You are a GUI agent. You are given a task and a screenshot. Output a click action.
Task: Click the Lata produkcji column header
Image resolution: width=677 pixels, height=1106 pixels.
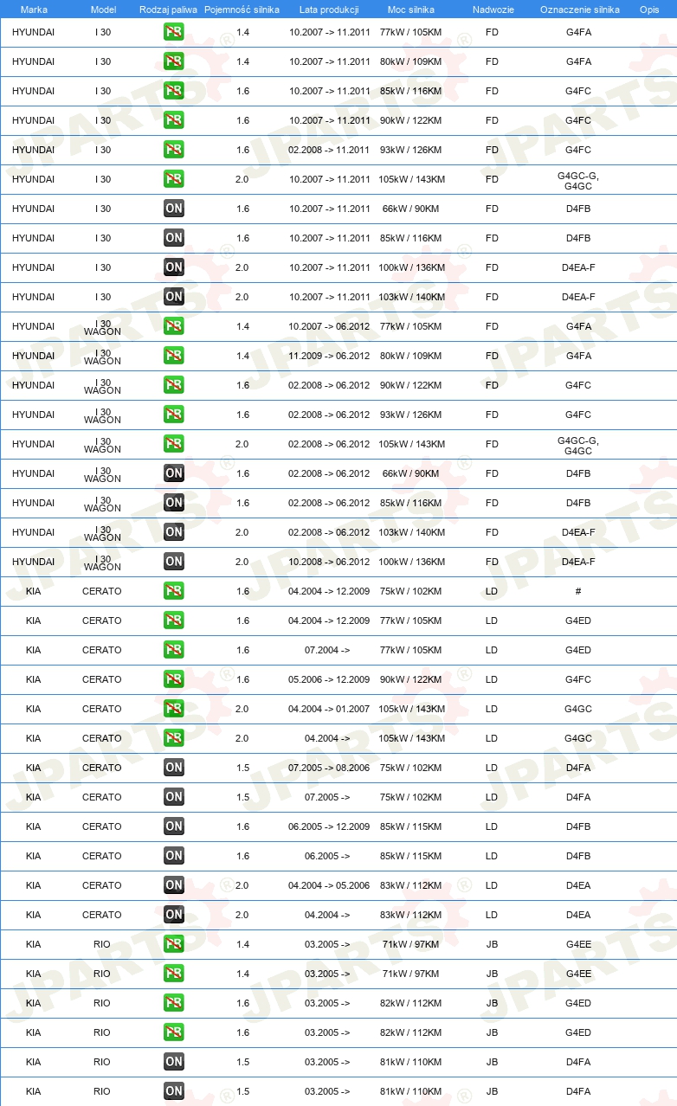click(x=329, y=10)
